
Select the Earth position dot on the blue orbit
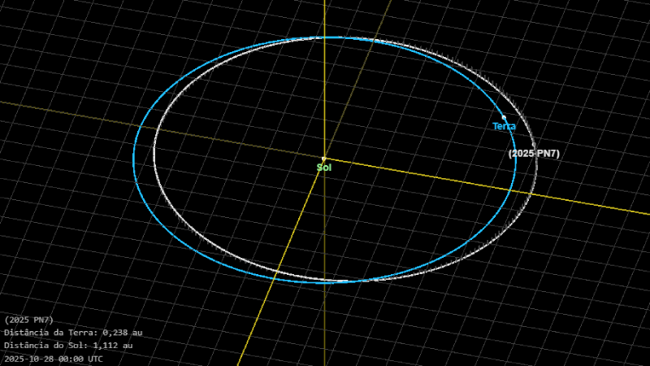(504, 117)
